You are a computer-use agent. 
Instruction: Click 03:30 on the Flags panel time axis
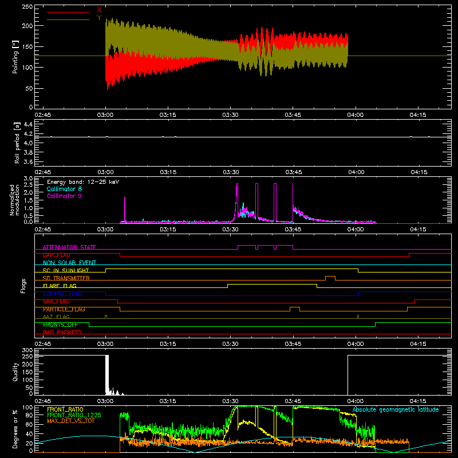coord(230,344)
